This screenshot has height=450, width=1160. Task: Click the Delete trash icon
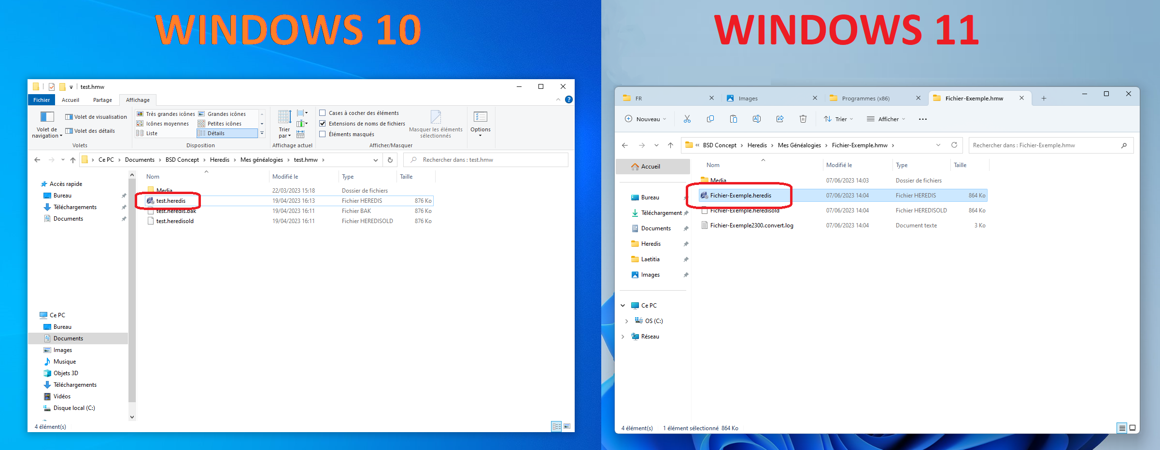coord(803,119)
